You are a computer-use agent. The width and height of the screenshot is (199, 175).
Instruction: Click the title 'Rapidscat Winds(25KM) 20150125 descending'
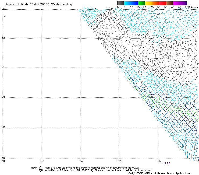click(38, 5)
